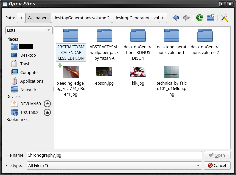Maximize the Open Files dialog
Screen dimensions: 236x175
[x=223, y=4]
